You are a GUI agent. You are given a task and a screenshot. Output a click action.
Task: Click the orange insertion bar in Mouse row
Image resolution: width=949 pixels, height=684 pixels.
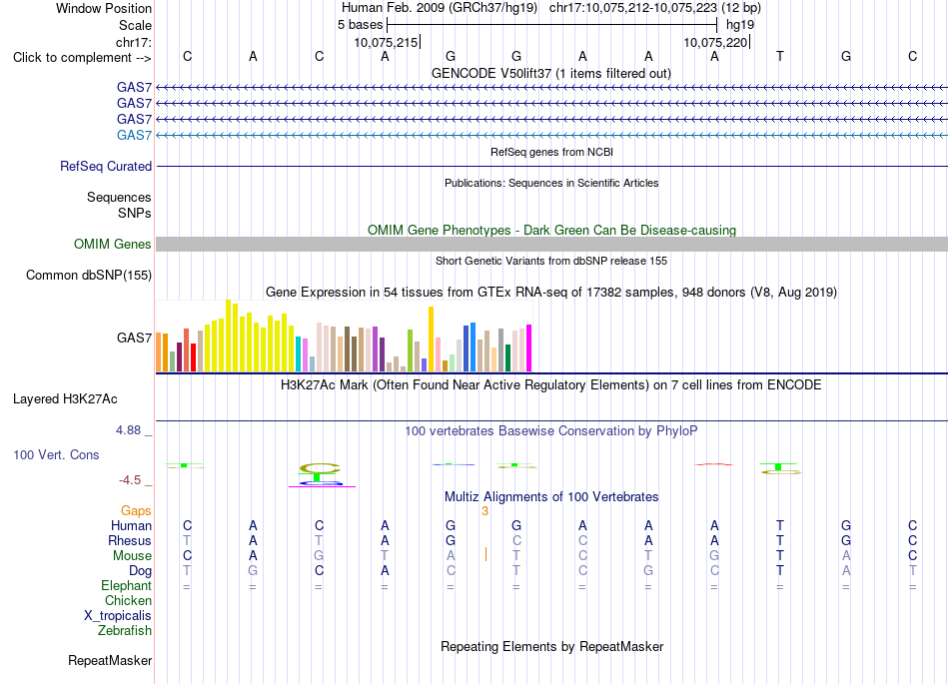tap(485, 554)
